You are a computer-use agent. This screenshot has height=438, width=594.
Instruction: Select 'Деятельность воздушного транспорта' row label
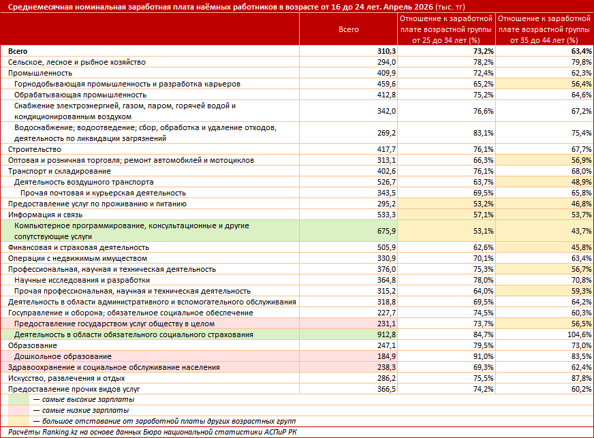click(84, 183)
